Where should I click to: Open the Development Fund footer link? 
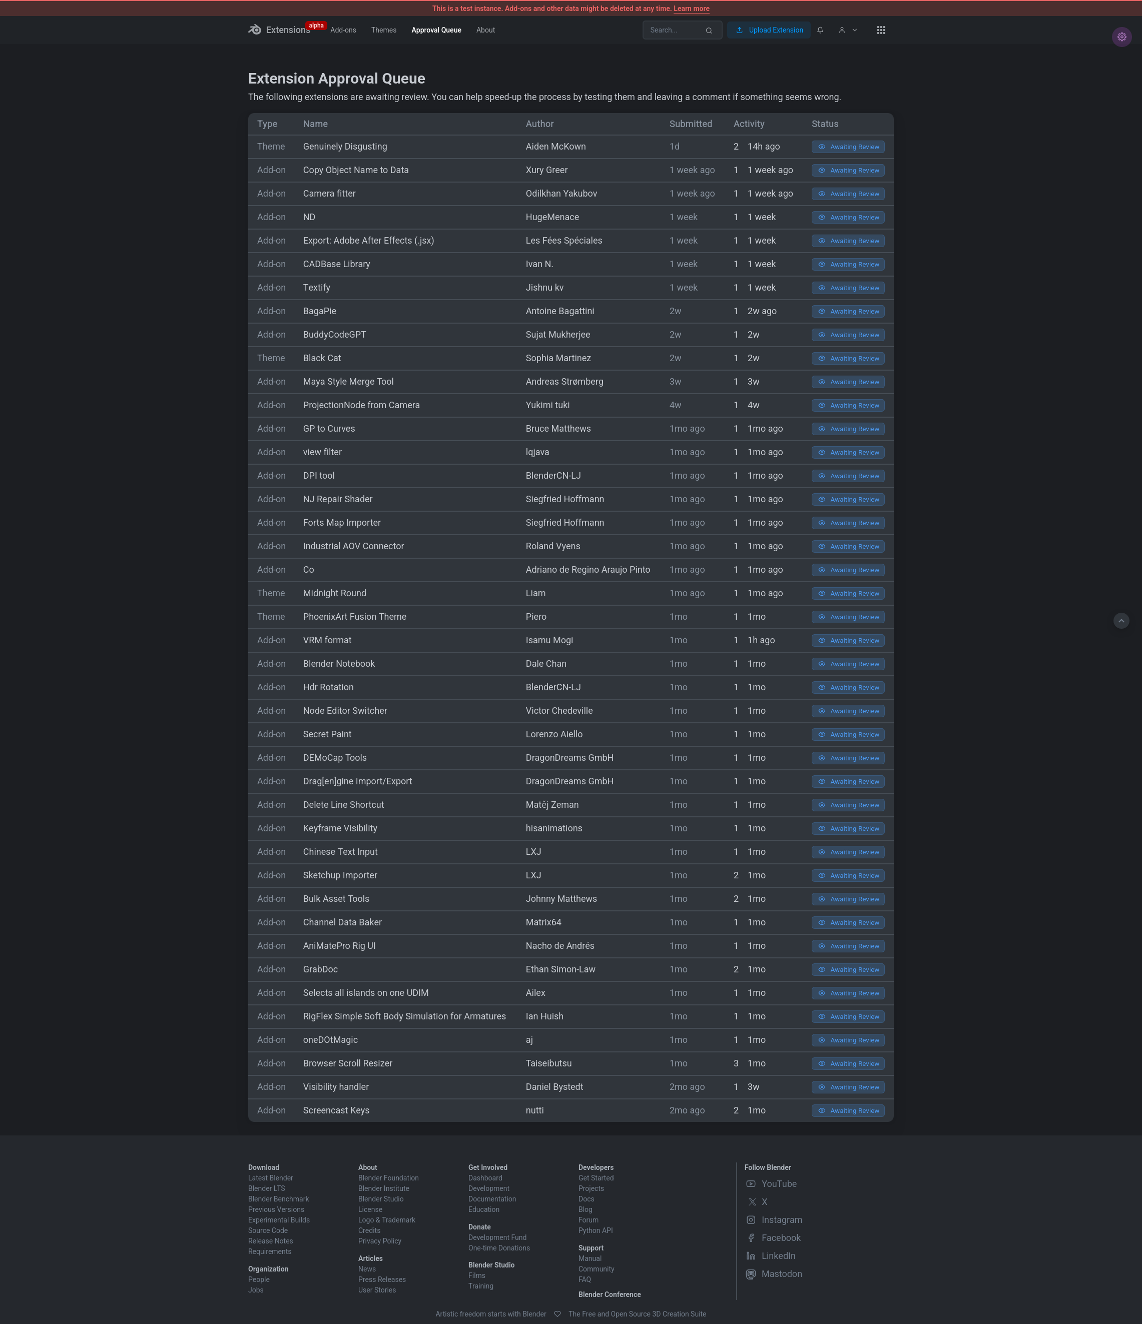coord(497,1237)
